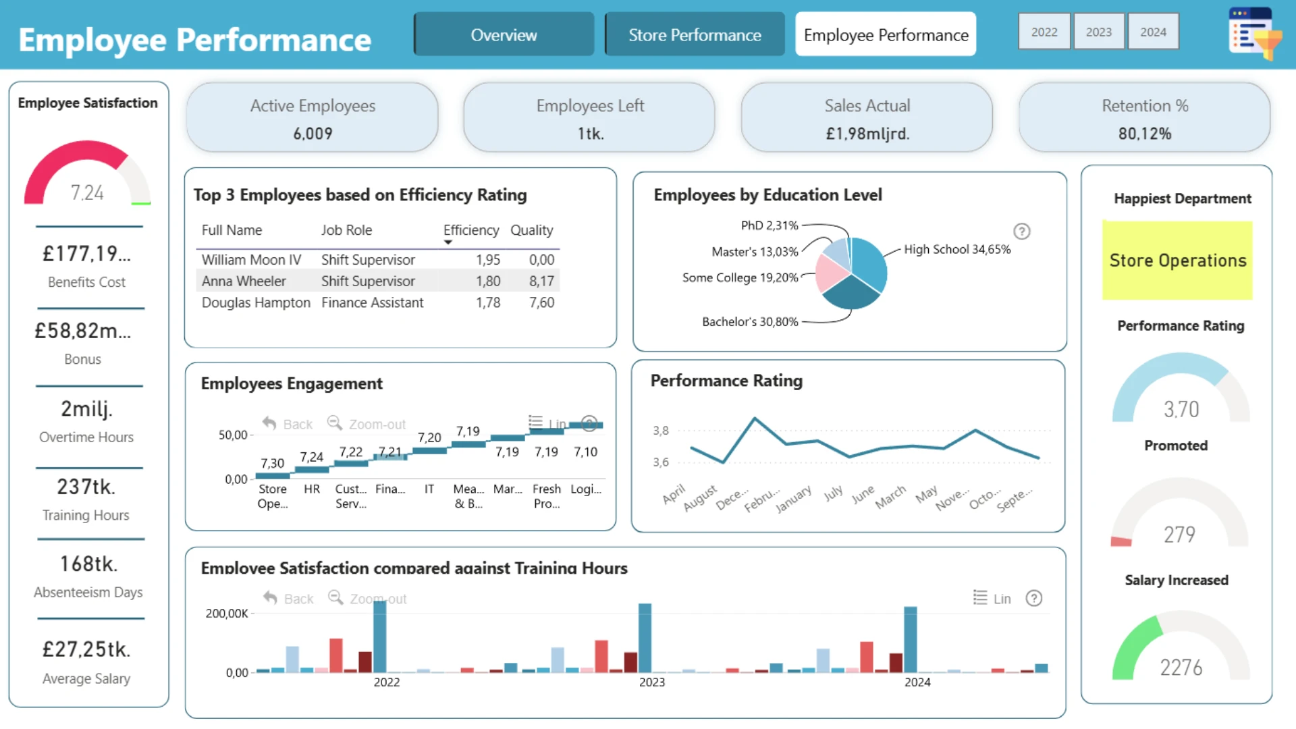Screen dimensions: 1296x729
Task: Toggle the 2023 year slicer
Action: [x=1098, y=32]
